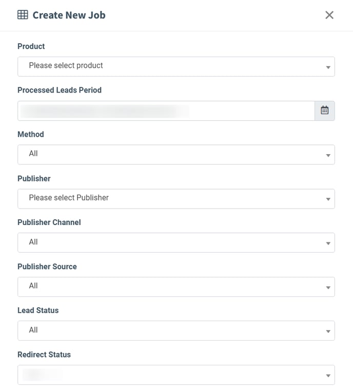
Task: Click the caret arrow in Publisher Source field
Action: (x=328, y=288)
